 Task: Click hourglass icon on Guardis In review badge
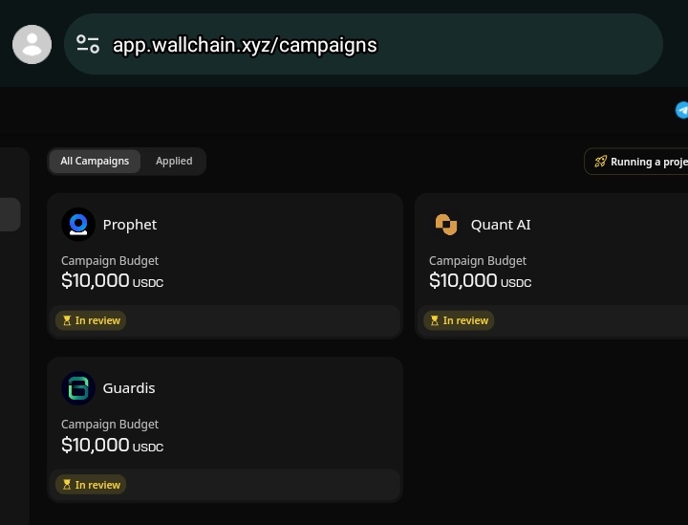(67, 485)
